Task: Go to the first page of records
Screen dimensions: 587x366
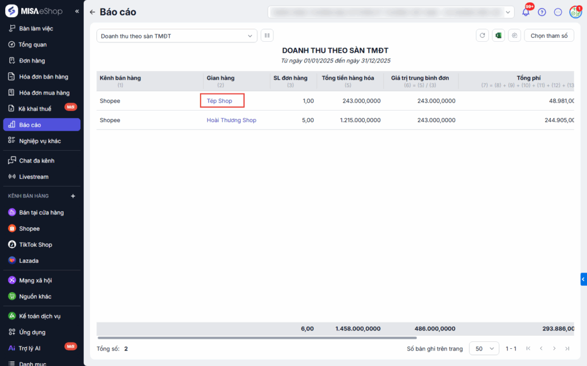Action: (x=528, y=348)
